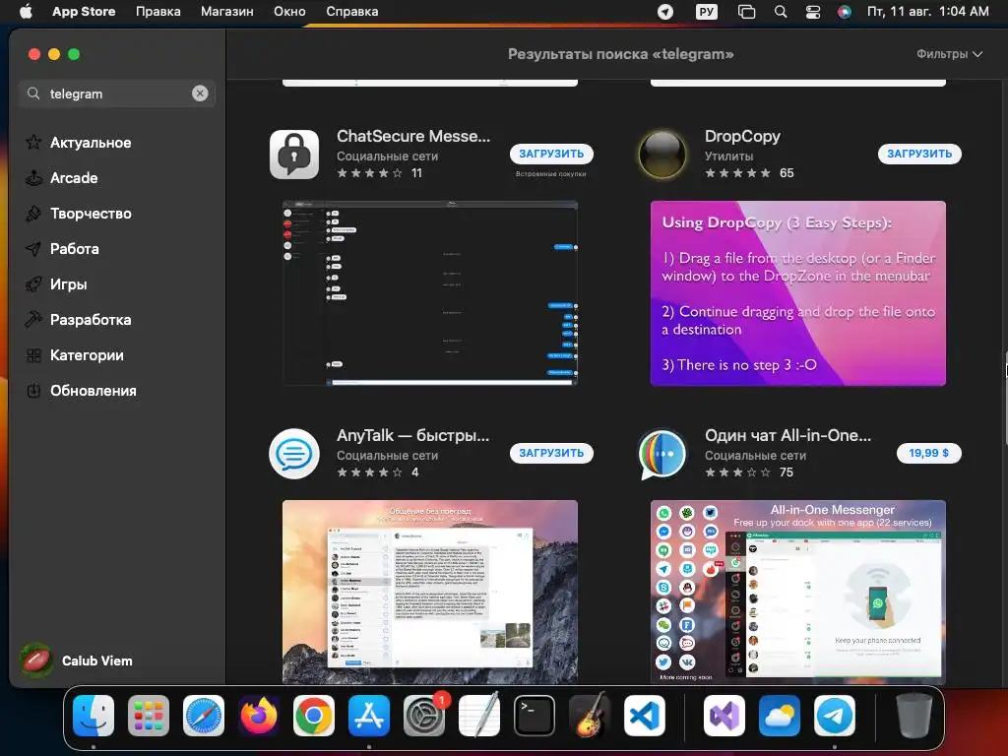Open the Магазин menu
Image resolution: width=1008 pixels, height=756 pixels.
click(227, 11)
